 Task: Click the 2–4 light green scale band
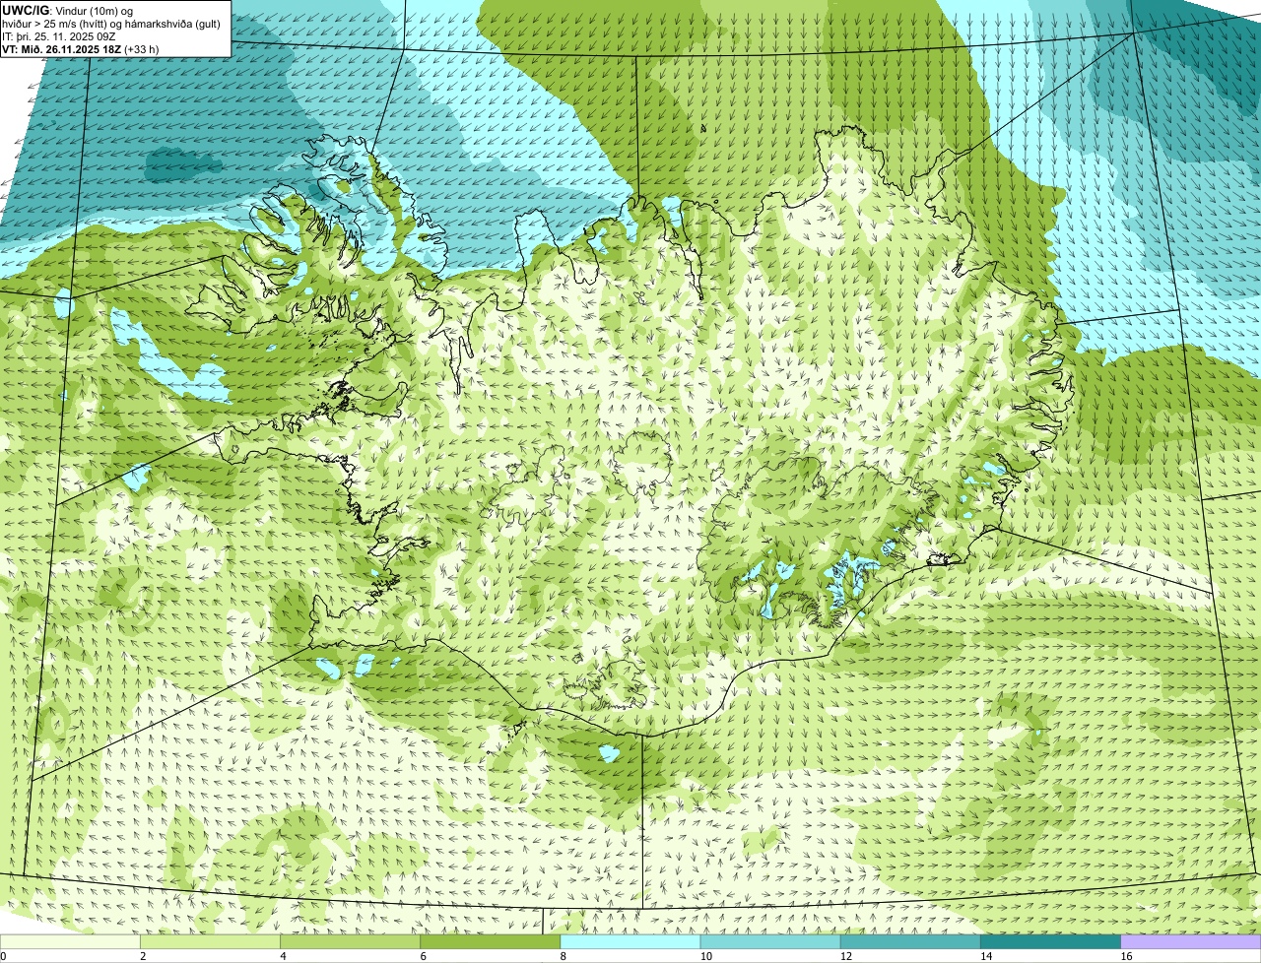pyautogui.click(x=212, y=942)
